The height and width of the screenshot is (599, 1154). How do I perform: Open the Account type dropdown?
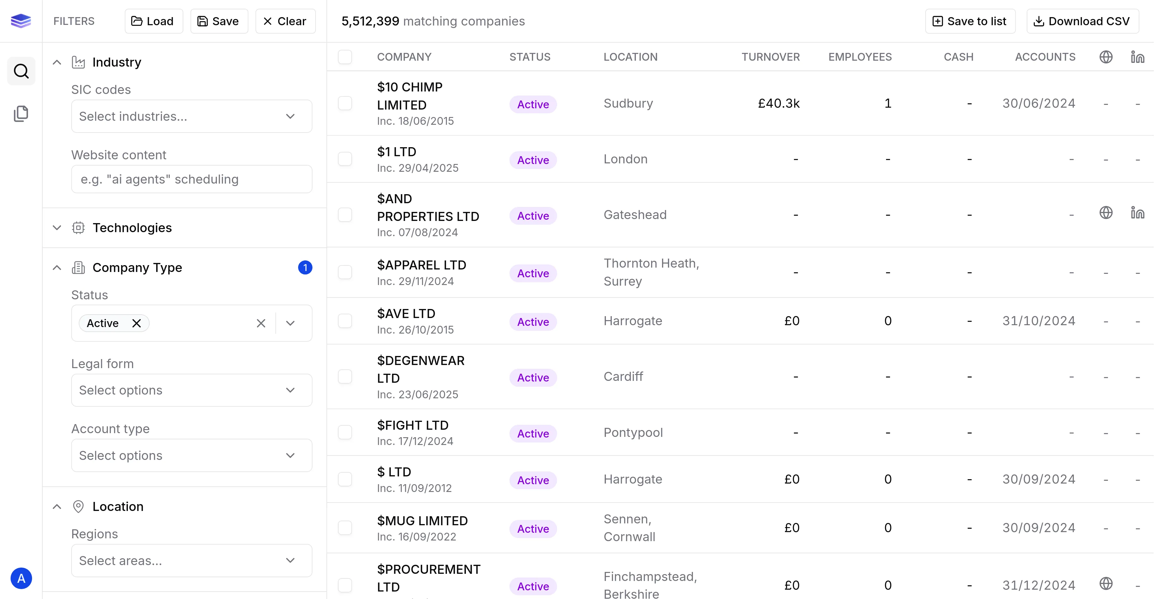point(192,455)
